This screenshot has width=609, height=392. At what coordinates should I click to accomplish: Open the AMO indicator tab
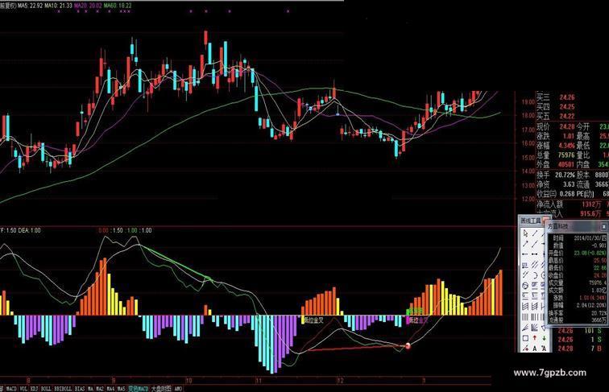(178, 388)
